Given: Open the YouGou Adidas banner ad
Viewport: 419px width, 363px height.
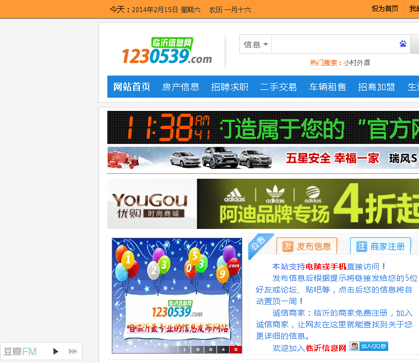Looking at the screenshot, I should (x=263, y=204).
